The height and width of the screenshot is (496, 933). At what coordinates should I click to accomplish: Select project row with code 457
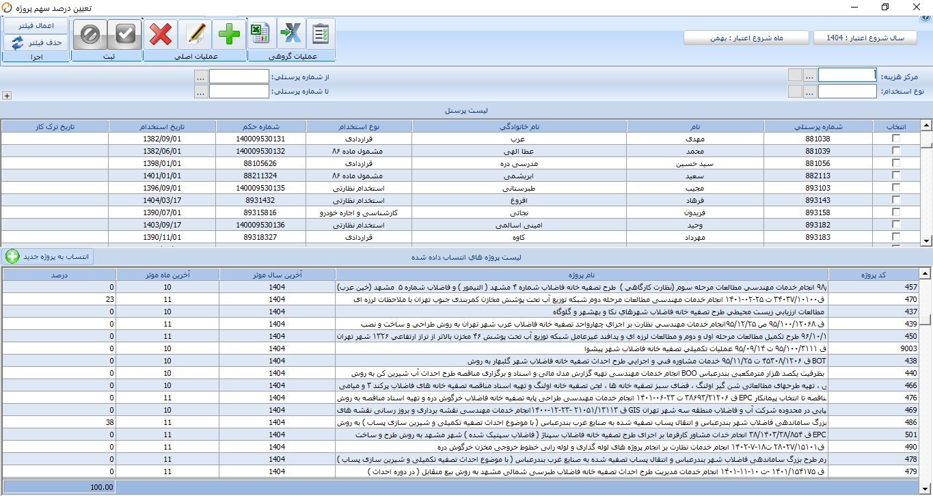(x=461, y=287)
